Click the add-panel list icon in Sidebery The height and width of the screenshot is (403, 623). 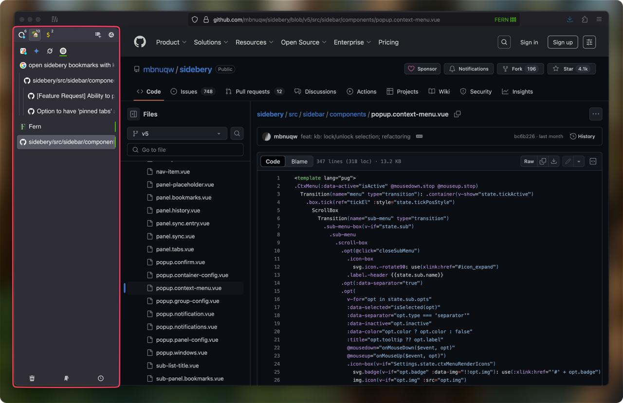click(98, 35)
